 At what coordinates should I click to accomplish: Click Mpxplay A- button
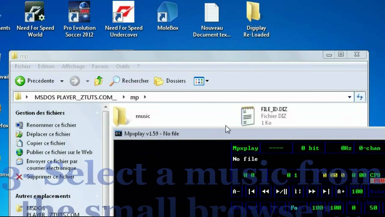(x=236, y=191)
